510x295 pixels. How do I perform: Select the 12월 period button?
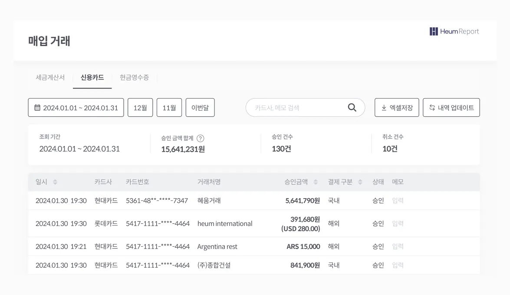pyautogui.click(x=140, y=108)
